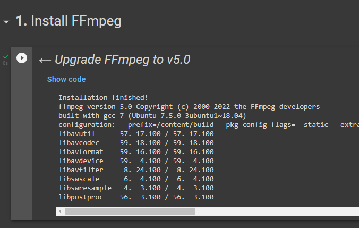Click the libavutil version line
Viewport: 359px width, 228px height.
(136, 133)
